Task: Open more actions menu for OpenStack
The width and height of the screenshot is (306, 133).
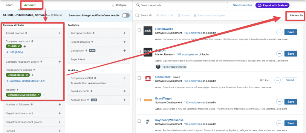Action: point(278,80)
